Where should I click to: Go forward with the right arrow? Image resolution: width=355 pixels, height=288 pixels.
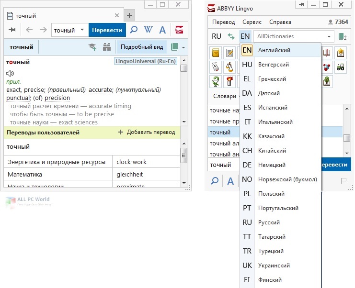point(43,30)
